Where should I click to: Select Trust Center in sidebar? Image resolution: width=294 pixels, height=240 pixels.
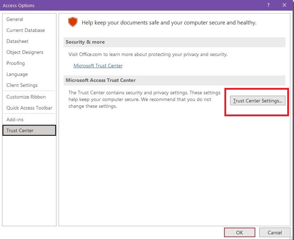[x=29, y=130]
